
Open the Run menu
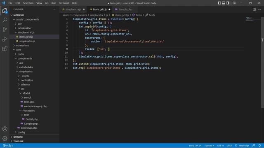click(54, 3)
